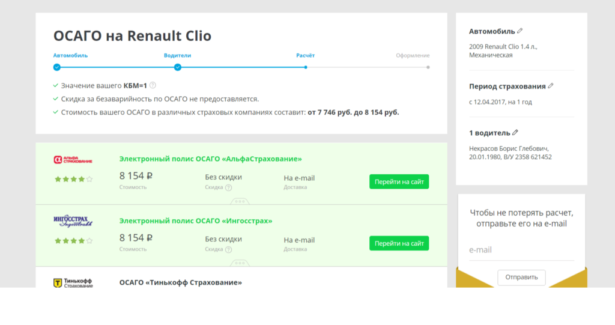This screenshot has height=325, width=615.
Task: Click Скидка за безаварийность line
Action: point(160,99)
